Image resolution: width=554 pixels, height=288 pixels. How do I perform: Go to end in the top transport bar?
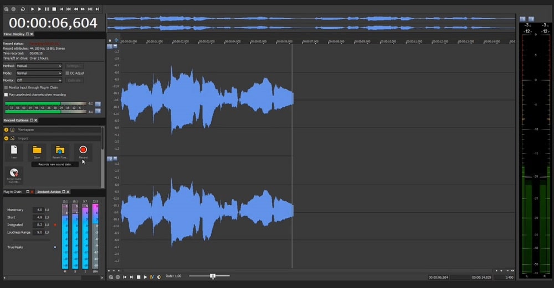[x=98, y=9]
